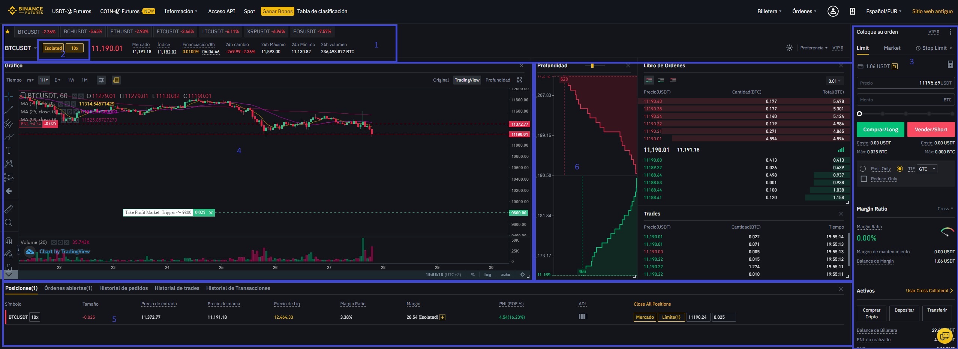Viewport: 958px width, 349px height.
Task: Click the Precio input field
Action: pyautogui.click(x=906, y=83)
